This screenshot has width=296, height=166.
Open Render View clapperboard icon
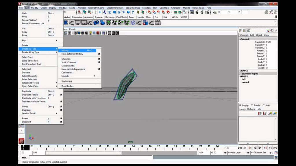(x=192, y=12)
